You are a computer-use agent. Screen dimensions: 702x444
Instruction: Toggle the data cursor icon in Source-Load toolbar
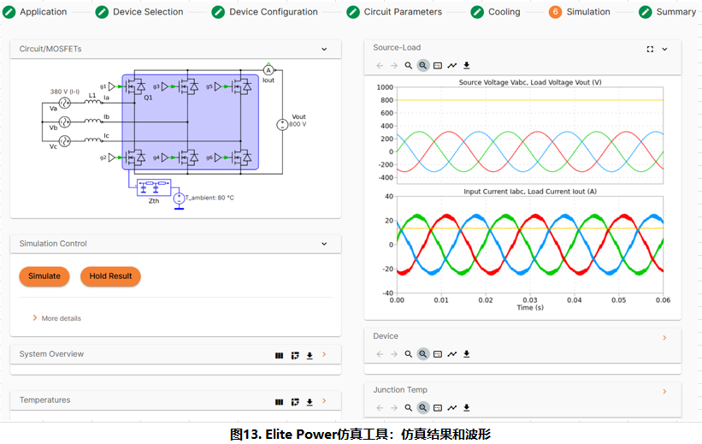437,66
